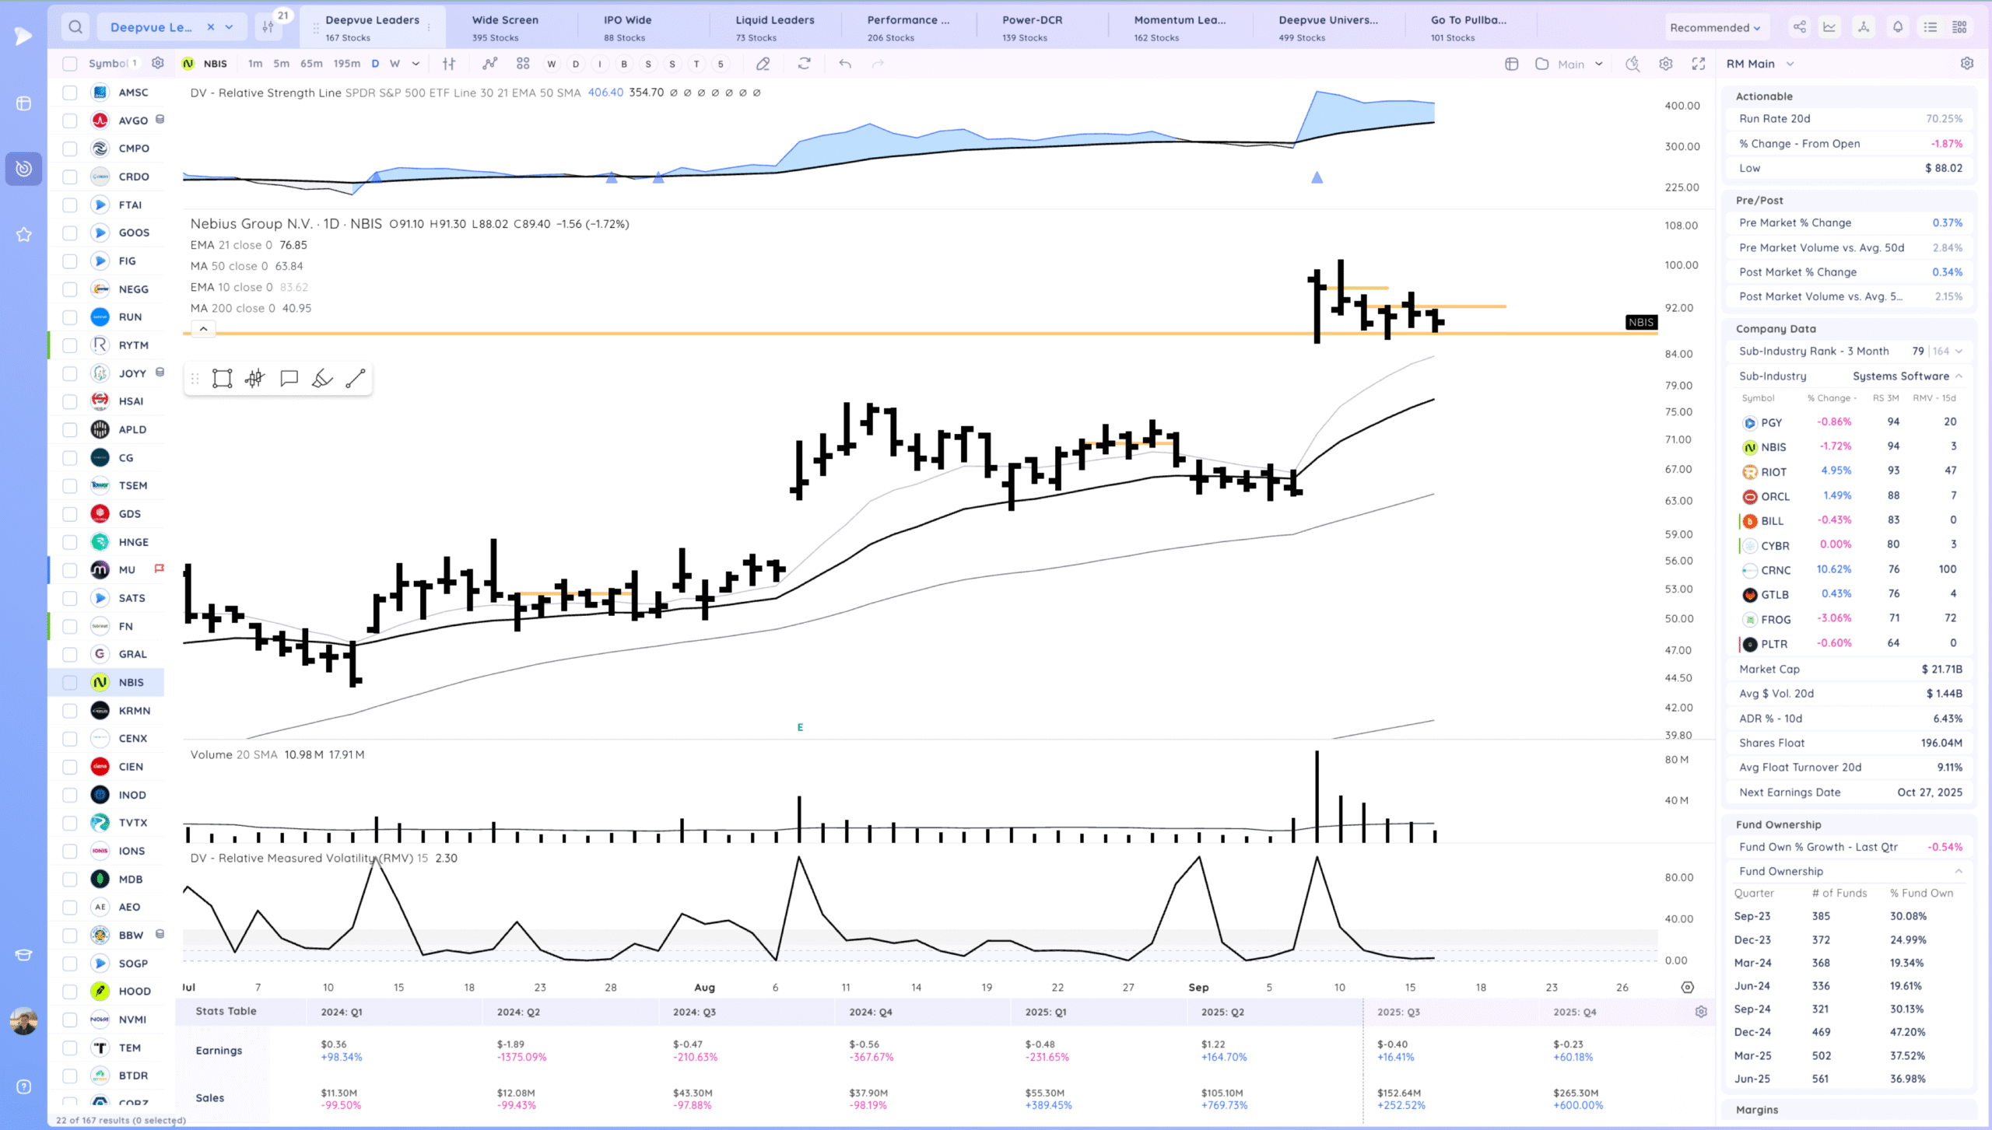Select the 195m timeframe
Image resolution: width=1992 pixels, height=1130 pixels.
(x=346, y=64)
